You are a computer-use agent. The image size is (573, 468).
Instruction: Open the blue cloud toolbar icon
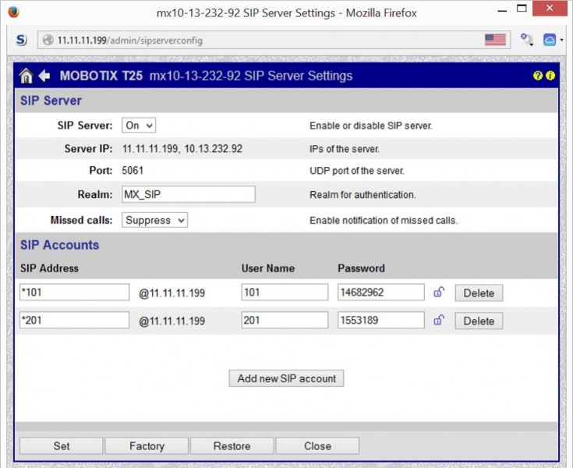550,40
